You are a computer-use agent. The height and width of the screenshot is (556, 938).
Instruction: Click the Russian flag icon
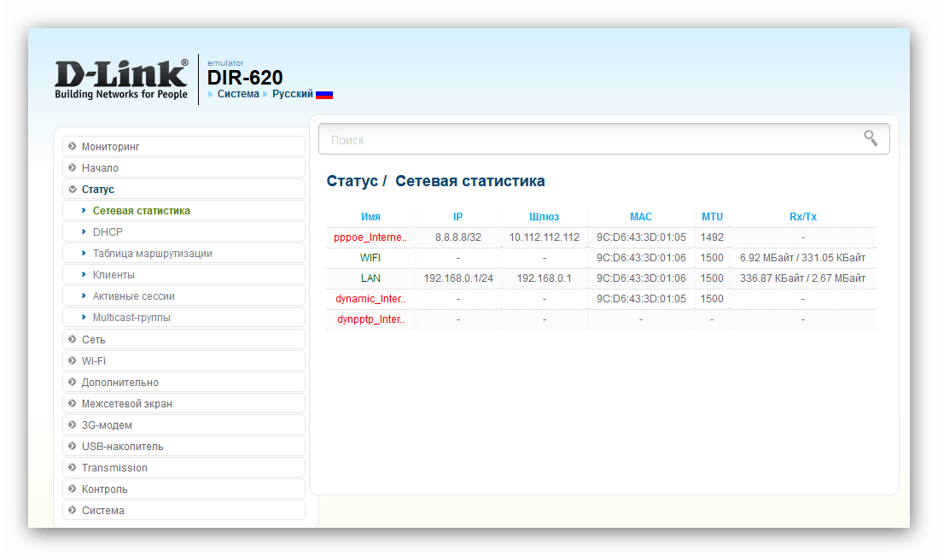tap(324, 95)
